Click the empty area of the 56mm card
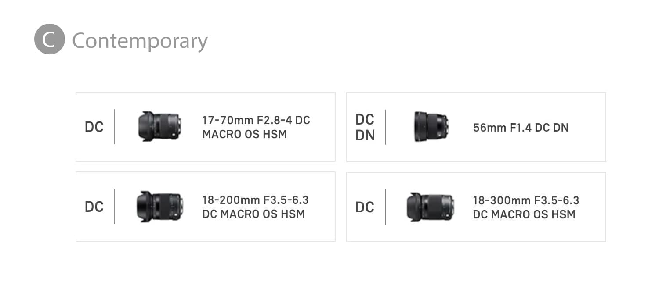Viewport: 659px width, 307px height. [476, 151]
